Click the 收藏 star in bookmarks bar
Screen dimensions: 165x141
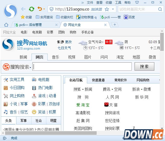click(x=26, y=17)
